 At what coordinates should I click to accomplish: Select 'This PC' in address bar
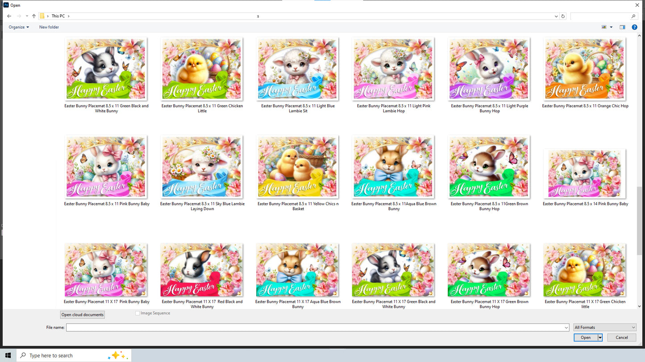(58, 16)
